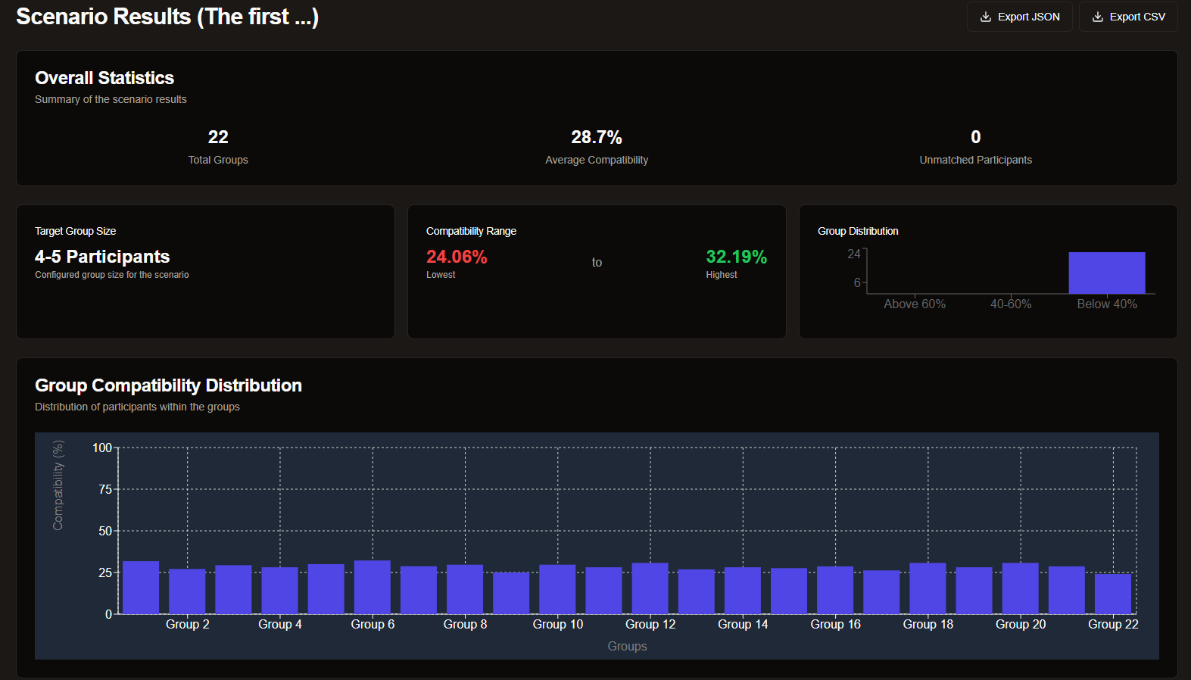The width and height of the screenshot is (1191, 680).
Task: Click the Group 20 axis label
Action: [x=1021, y=624]
